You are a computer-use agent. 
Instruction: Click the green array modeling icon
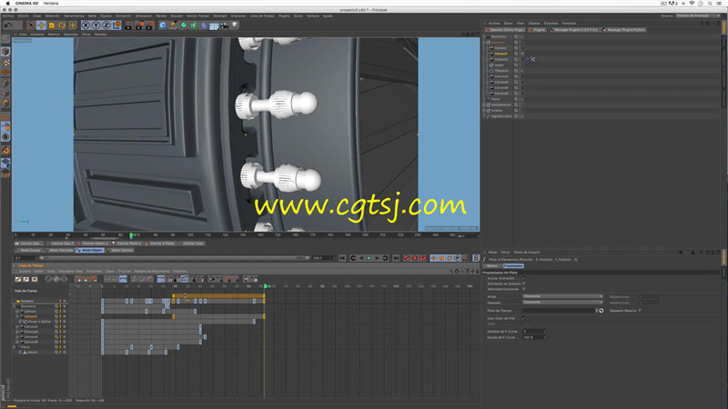coord(194,25)
